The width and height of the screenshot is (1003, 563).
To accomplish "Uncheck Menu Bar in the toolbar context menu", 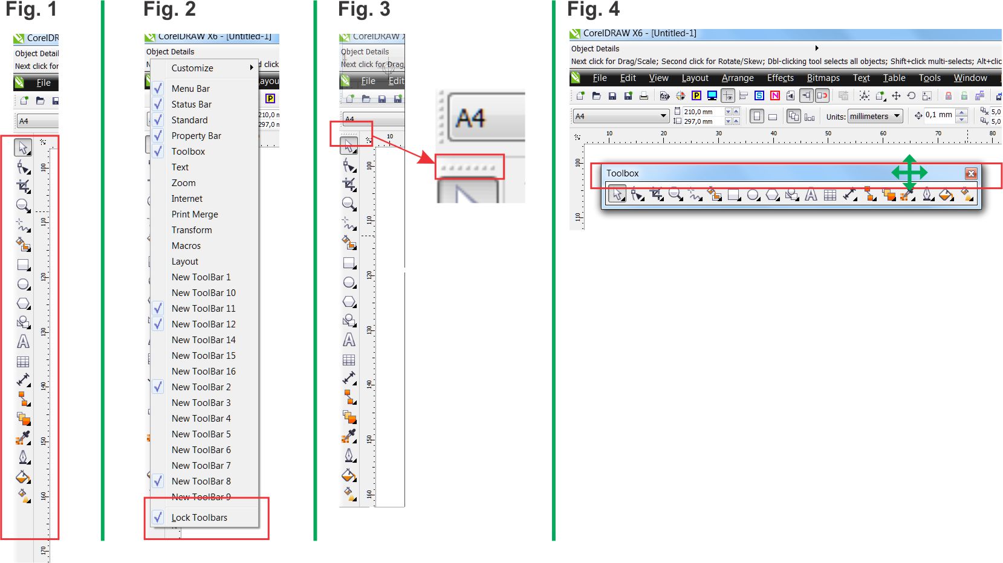I will [x=204, y=88].
